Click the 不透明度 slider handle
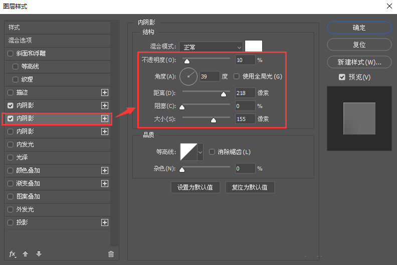Viewport: 397px width, 265px height. (187, 61)
